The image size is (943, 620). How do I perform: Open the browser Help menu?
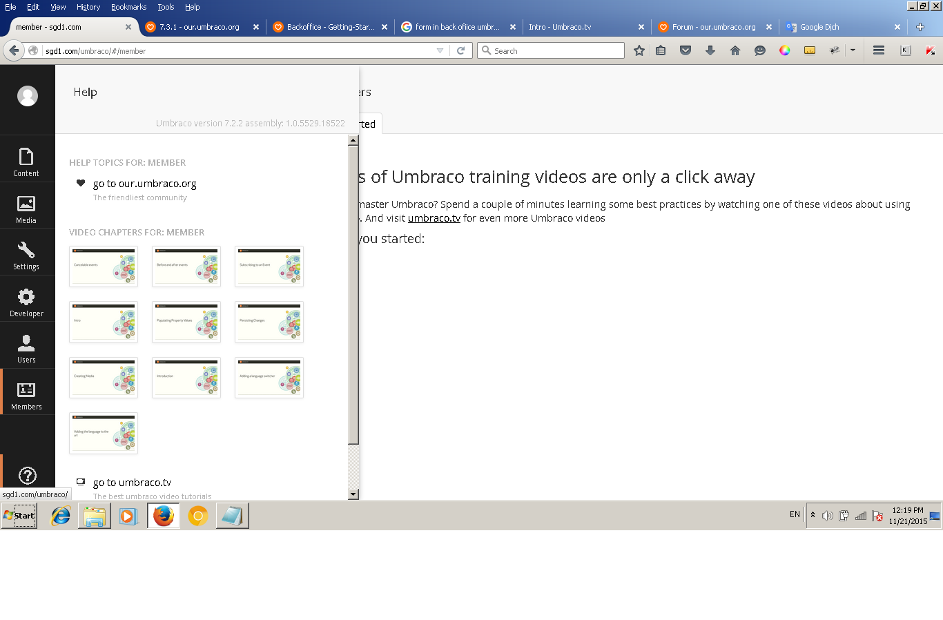pos(192,7)
